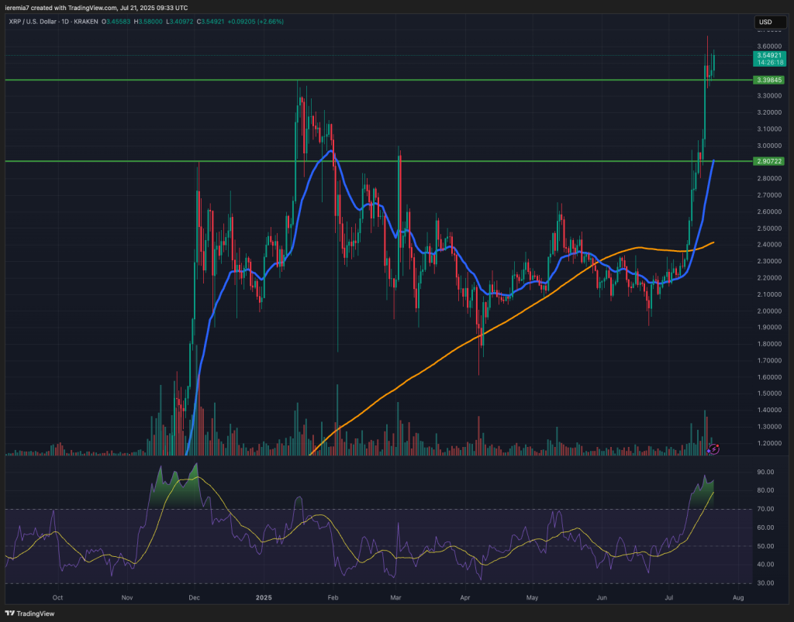Click the change value +0.09205 (+2.66%)

256,22
